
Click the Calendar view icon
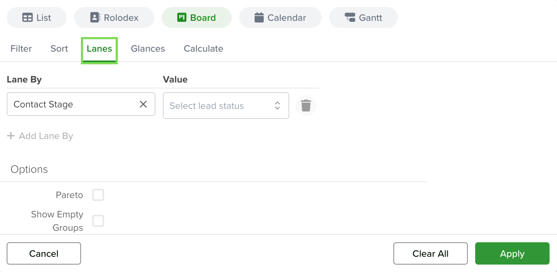pos(259,17)
